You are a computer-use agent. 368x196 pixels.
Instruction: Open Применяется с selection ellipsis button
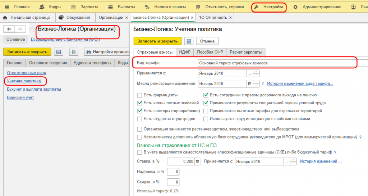(250, 73)
